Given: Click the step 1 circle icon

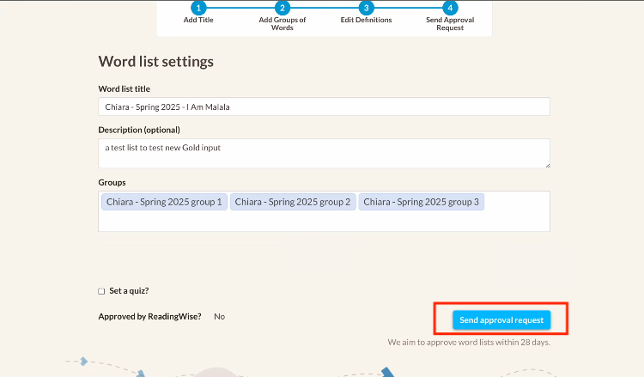Looking at the screenshot, I should point(199,7).
